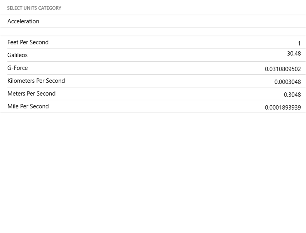Click the blank row below Acceleration
The image size is (306, 233).
coord(153,31)
